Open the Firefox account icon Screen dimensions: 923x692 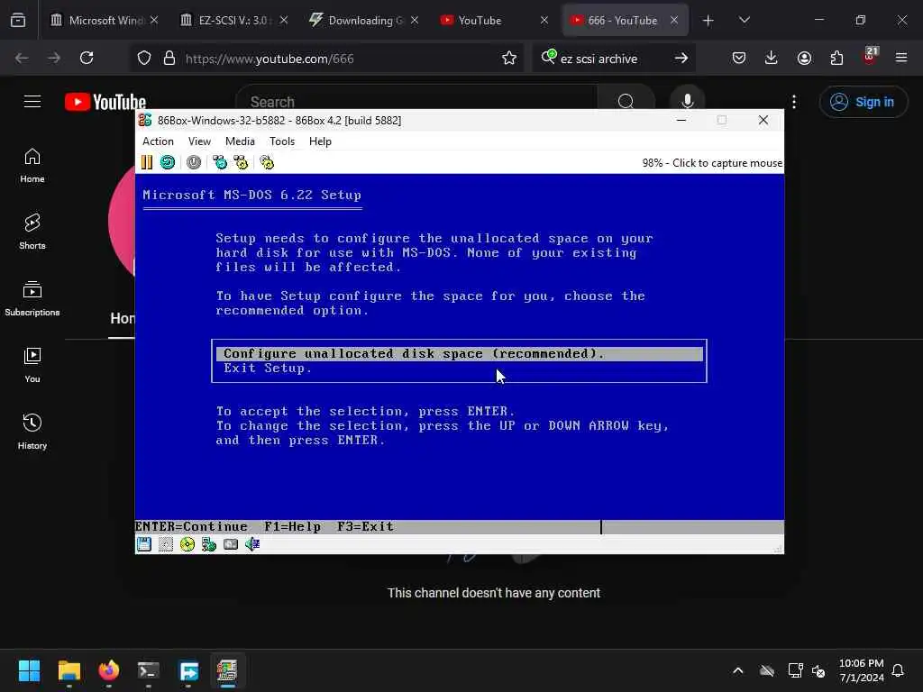pos(804,58)
